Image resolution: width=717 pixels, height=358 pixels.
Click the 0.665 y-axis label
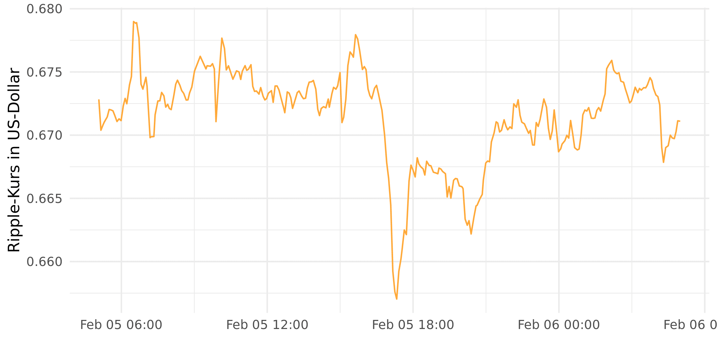45,199
